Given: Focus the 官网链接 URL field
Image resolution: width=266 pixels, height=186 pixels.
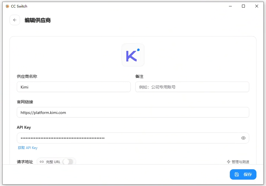Looking at the screenshot, I should coord(133,112).
